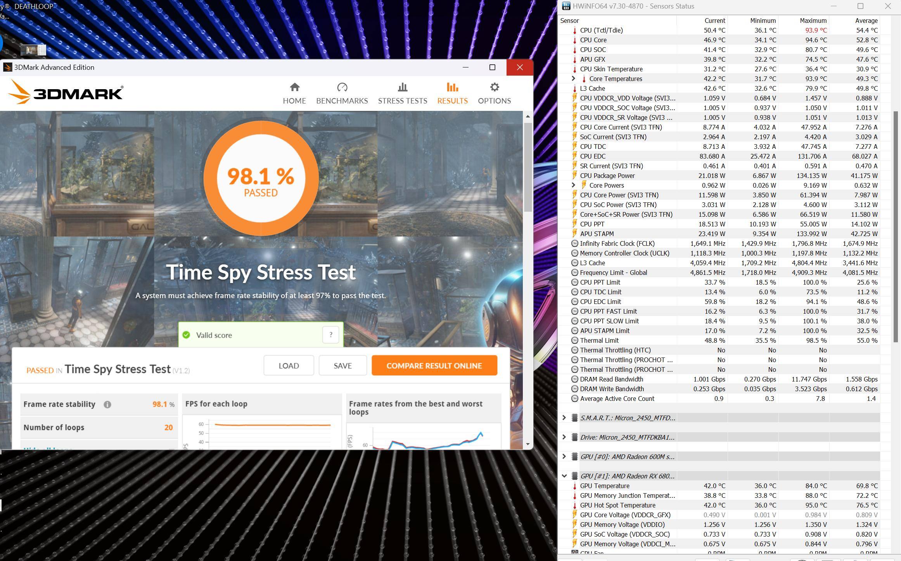Expand the Core Powers sensor group
The height and width of the screenshot is (561, 901).
[573, 185]
